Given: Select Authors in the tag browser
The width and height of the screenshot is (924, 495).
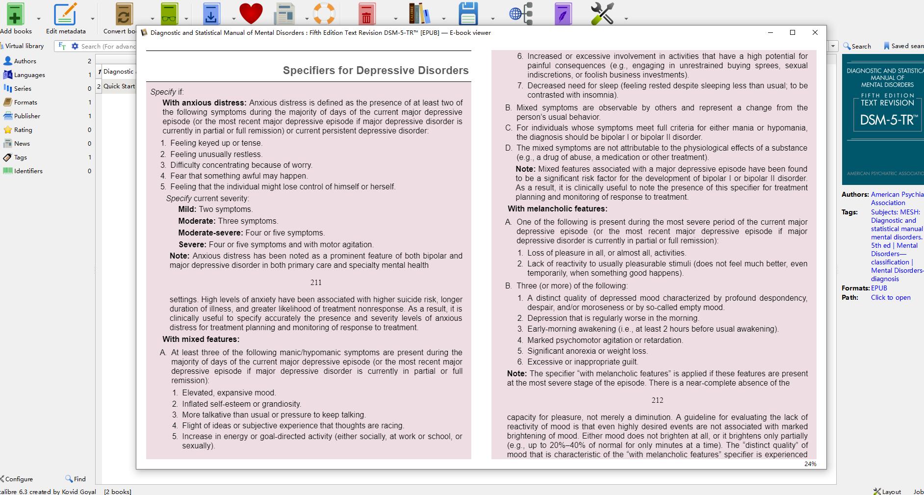Looking at the screenshot, I should pos(25,61).
